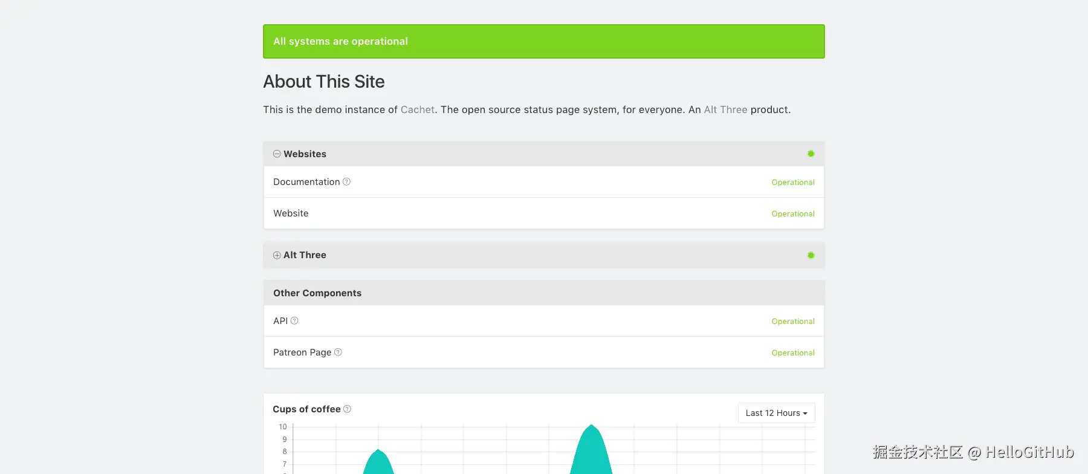
Task: Click the help icon next to Documentation
Action: click(x=346, y=181)
